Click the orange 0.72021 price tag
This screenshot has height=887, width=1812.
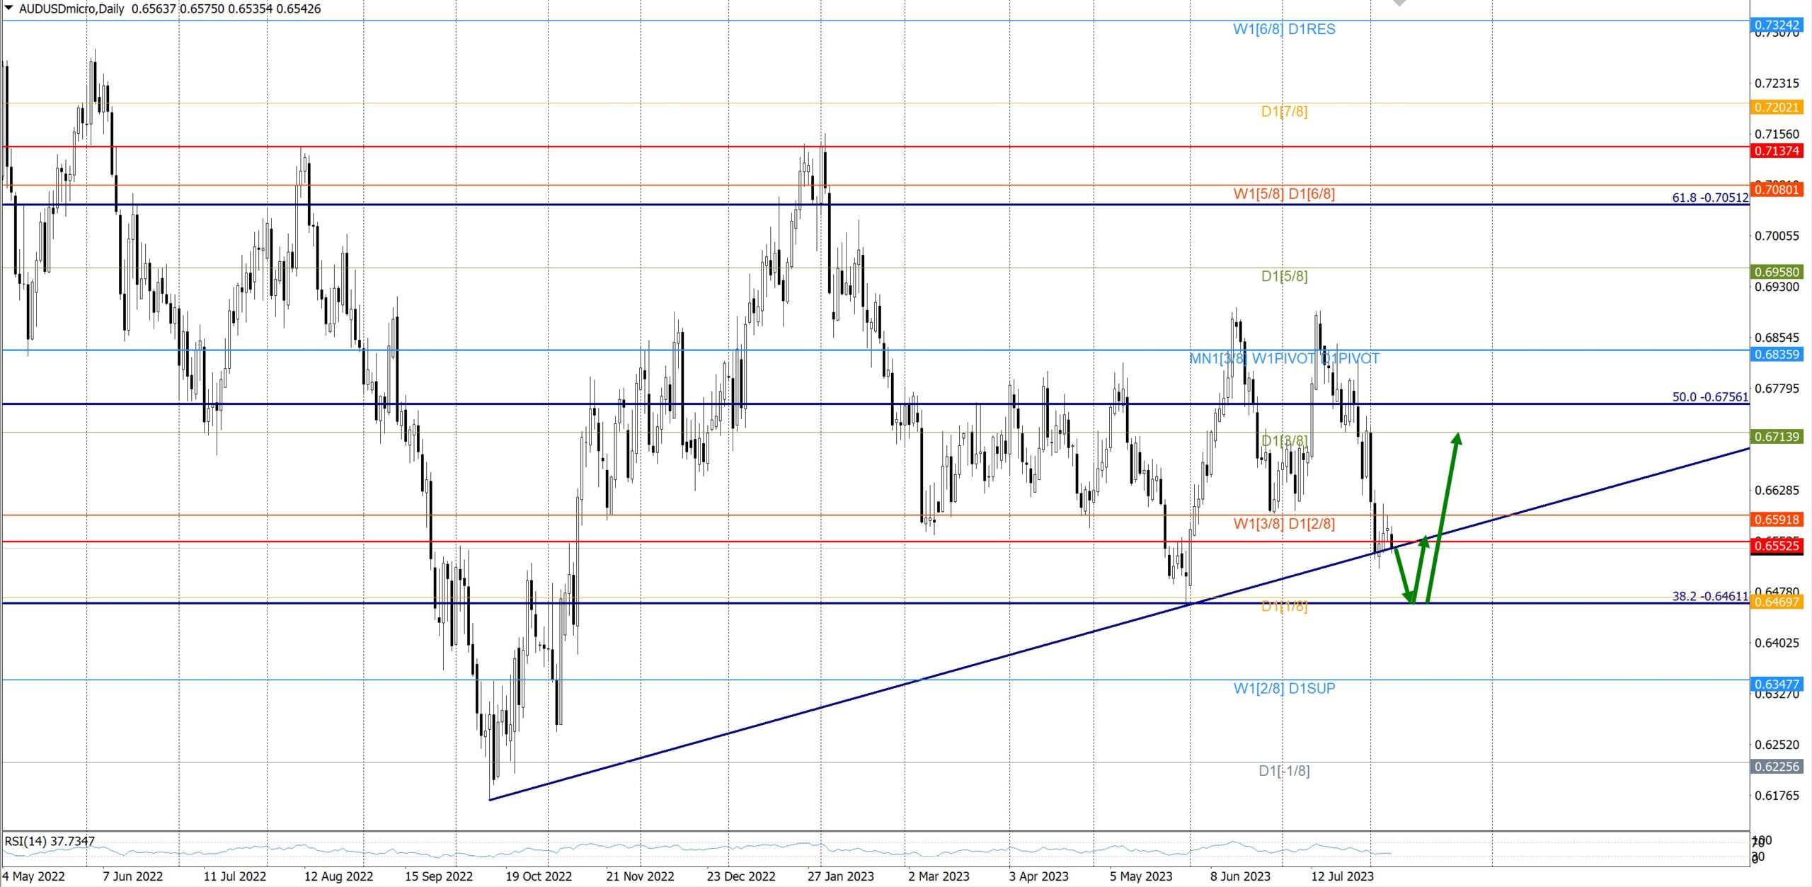click(x=1777, y=108)
